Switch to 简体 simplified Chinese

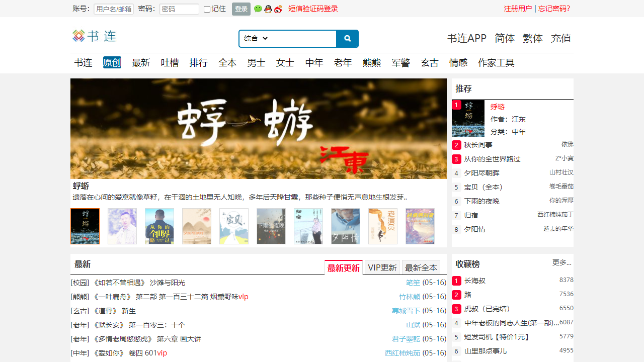(505, 38)
